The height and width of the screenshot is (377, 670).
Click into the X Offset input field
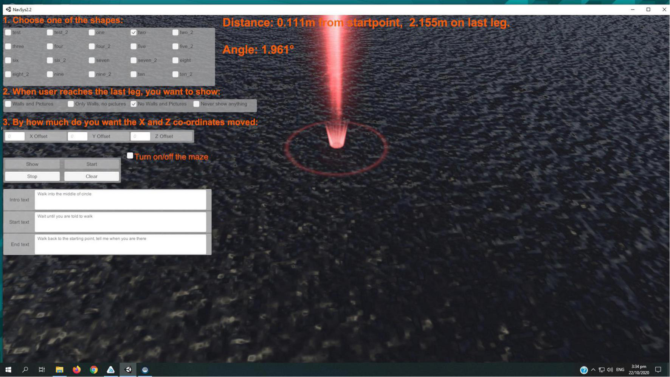tap(15, 136)
